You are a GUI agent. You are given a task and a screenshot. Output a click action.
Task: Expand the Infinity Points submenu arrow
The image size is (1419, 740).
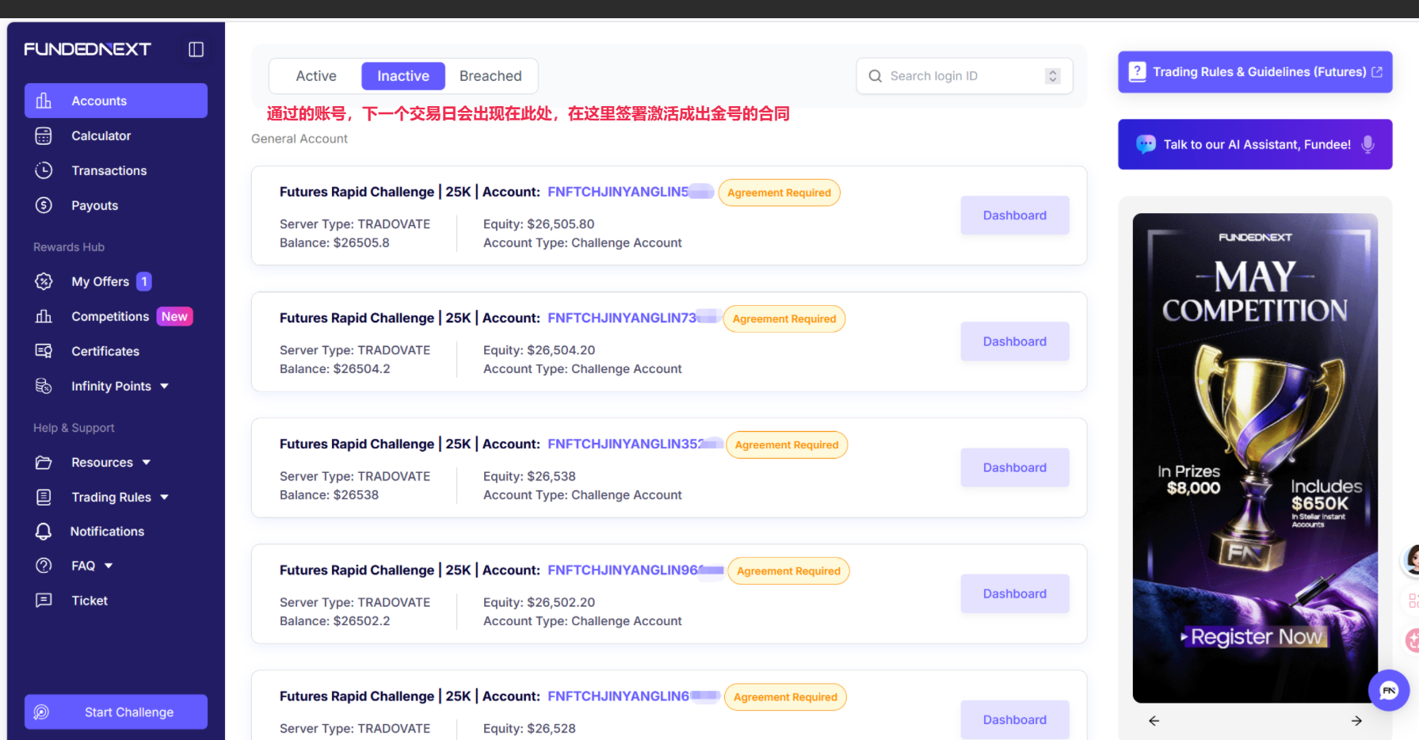[x=165, y=387]
